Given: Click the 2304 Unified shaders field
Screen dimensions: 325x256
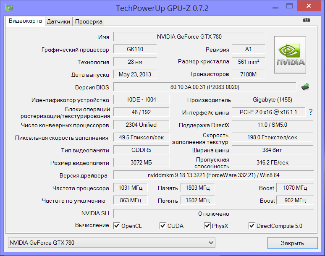Looking at the screenshot, I should [141, 125].
